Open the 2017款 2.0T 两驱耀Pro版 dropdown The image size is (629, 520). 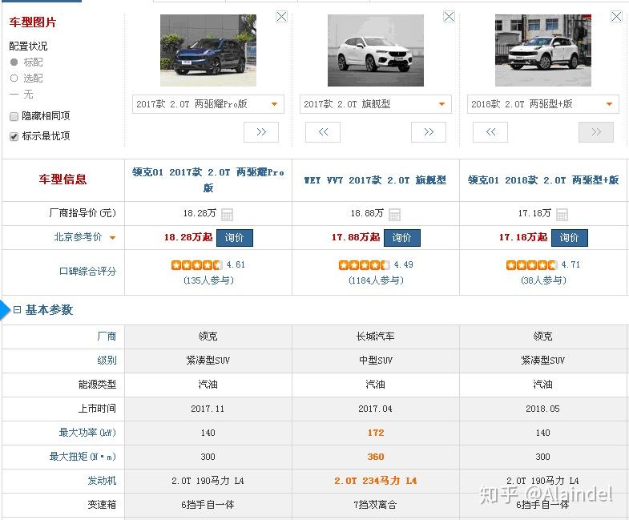point(208,104)
